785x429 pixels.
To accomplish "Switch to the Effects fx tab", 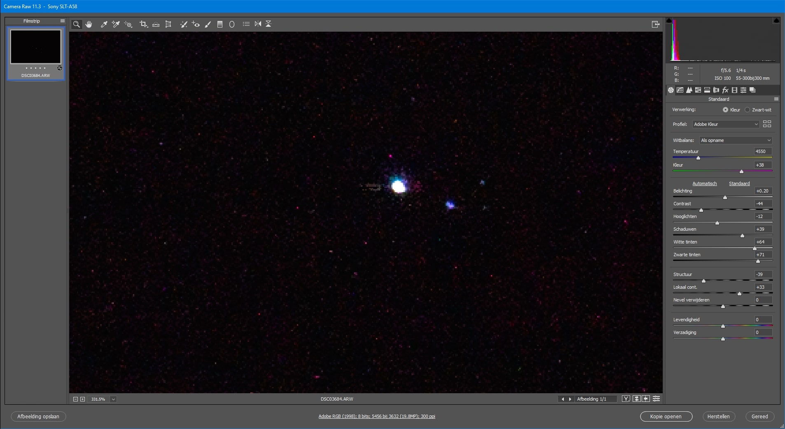I will click(725, 90).
